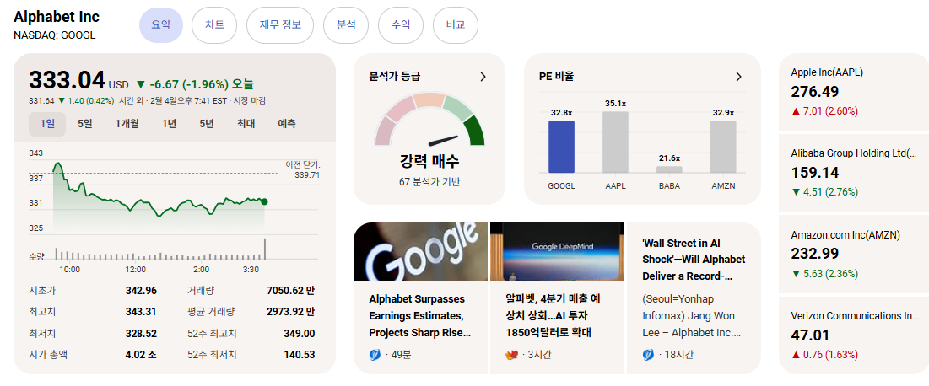This screenshot has height=386, width=929.
Task: Open the Google logo news thumbnail
Action: pyautogui.click(x=421, y=252)
